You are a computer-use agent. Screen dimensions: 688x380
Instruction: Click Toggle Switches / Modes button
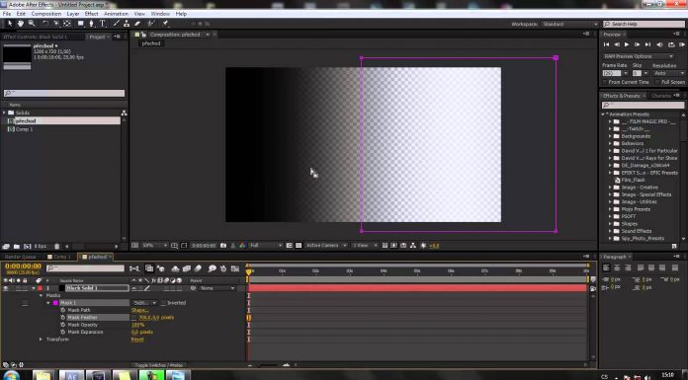(x=159, y=364)
